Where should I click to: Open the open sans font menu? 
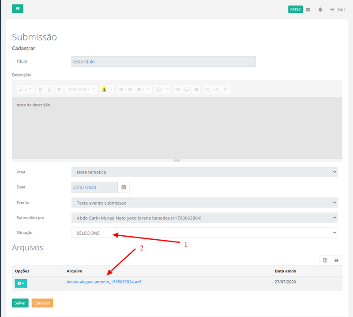[81, 89]
